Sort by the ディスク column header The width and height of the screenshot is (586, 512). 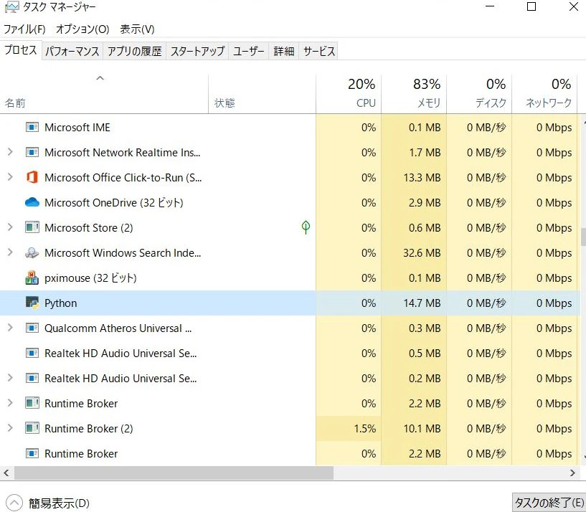coord(479,94)
